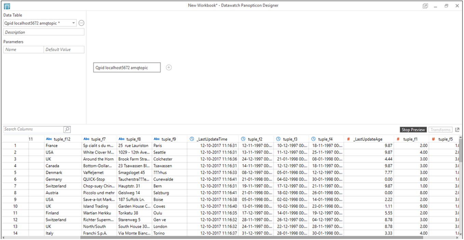Click the tuple_f9 column header
Image resolution: width=464 pixels, height=240 pixels.
point(169,139)
